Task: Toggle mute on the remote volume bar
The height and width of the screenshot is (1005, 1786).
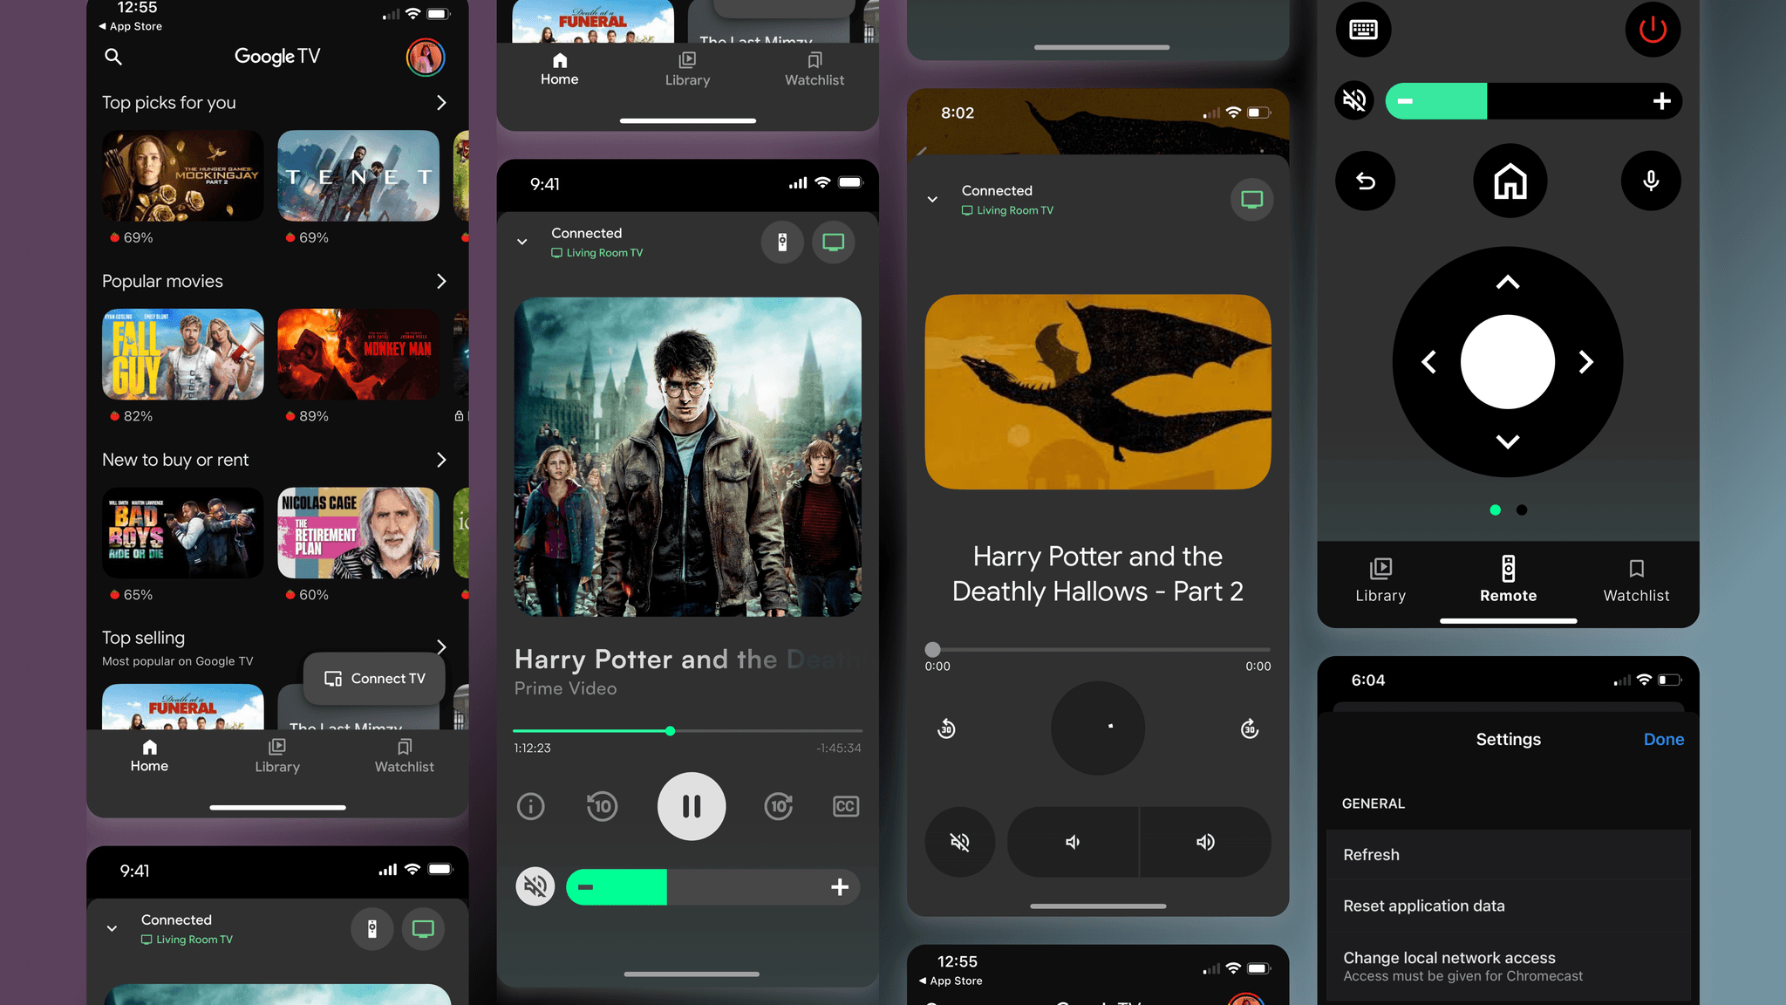Action: (1354, 100)
